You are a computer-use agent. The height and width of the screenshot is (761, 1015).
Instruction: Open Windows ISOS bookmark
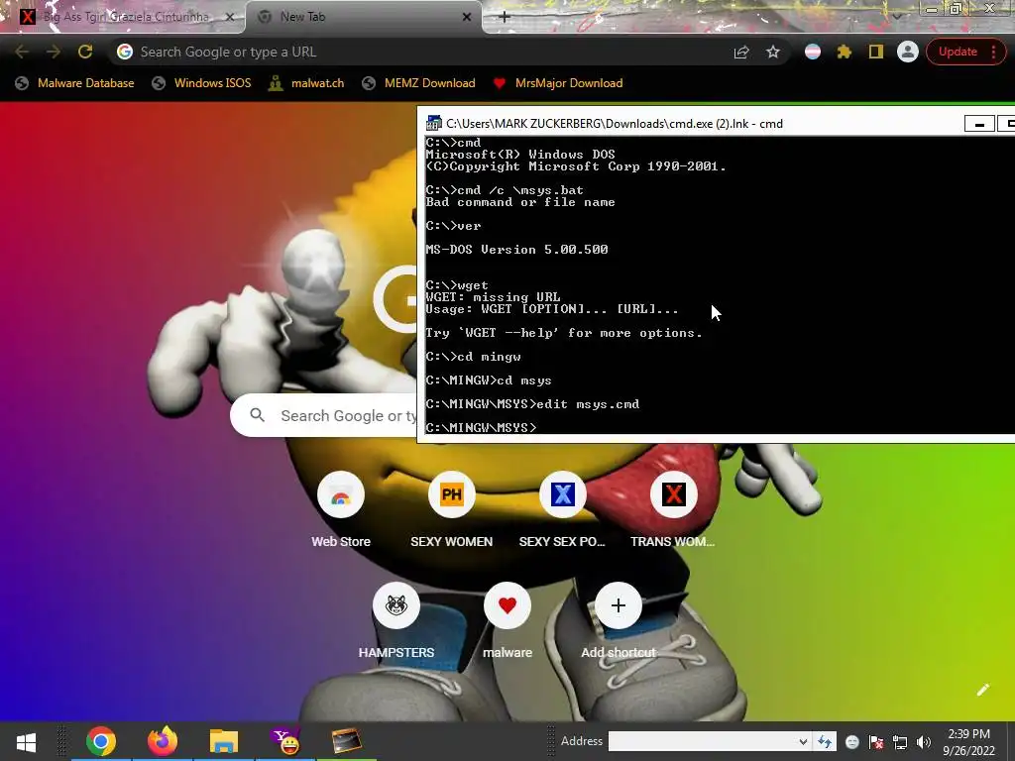click(x=201, y=83)
